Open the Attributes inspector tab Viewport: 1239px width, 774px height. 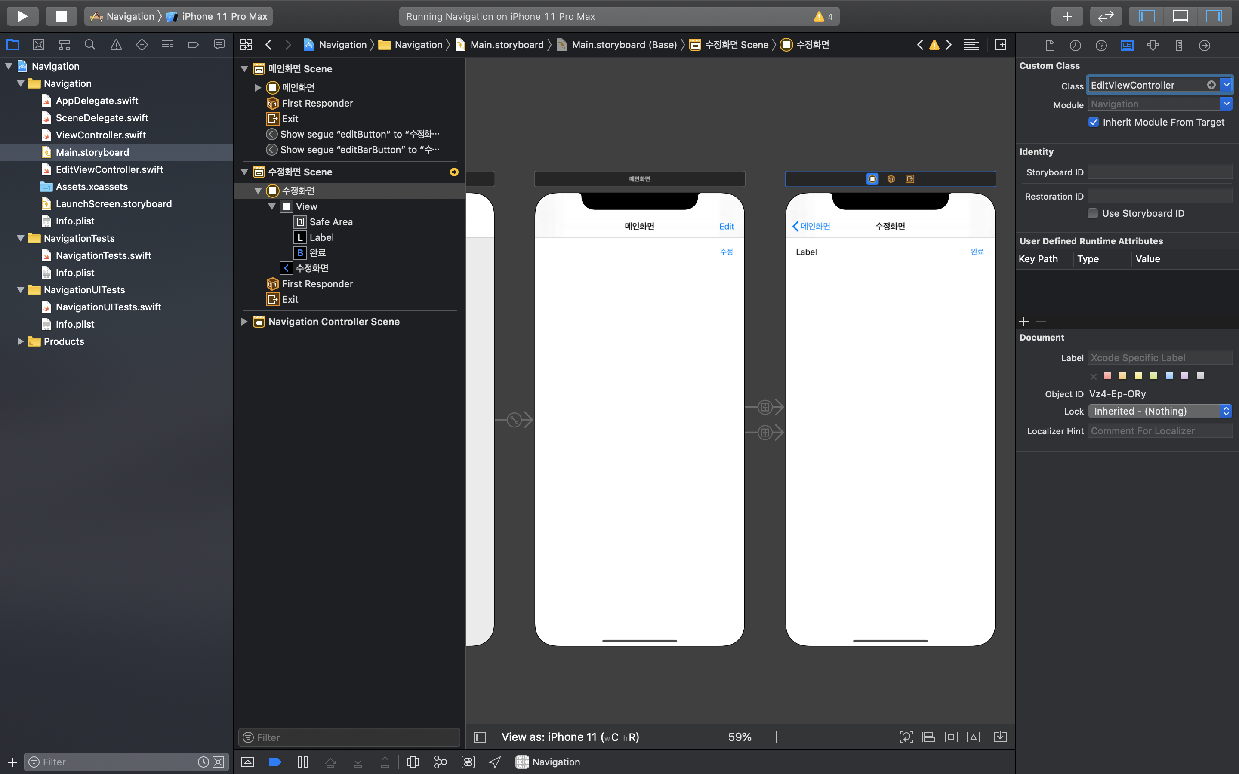pos(1153,46)
